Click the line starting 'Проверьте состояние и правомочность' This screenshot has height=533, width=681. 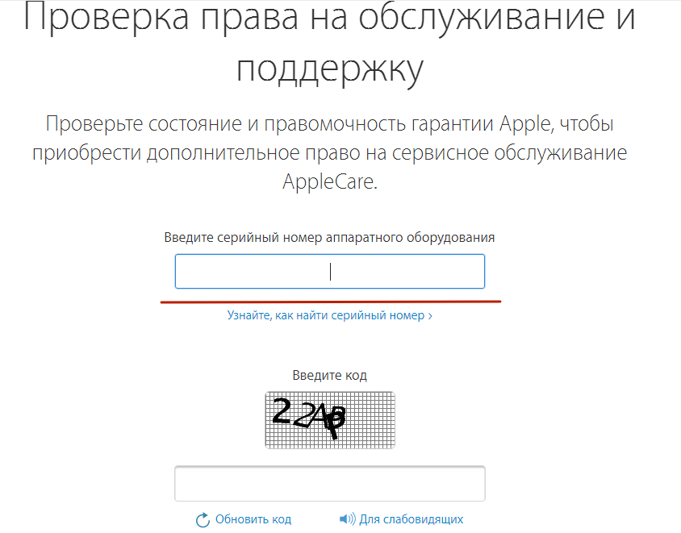tap(330, 123)
